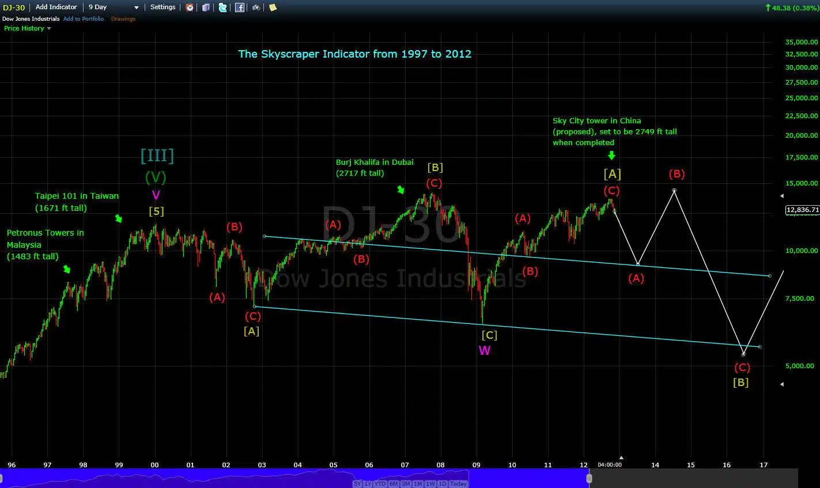The width and height of the screenshot is (820, 488).
Task: Click the timeline range slider handle
Action: pos(589,478)
